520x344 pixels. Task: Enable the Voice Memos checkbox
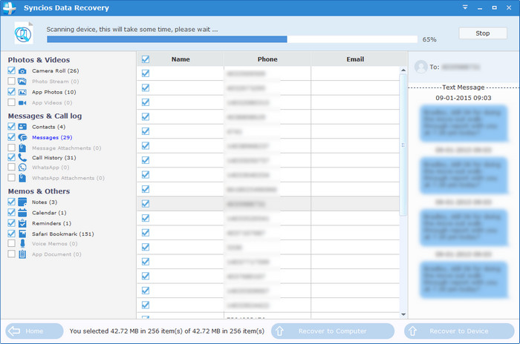pyautogui.click(x=11, y=244)
